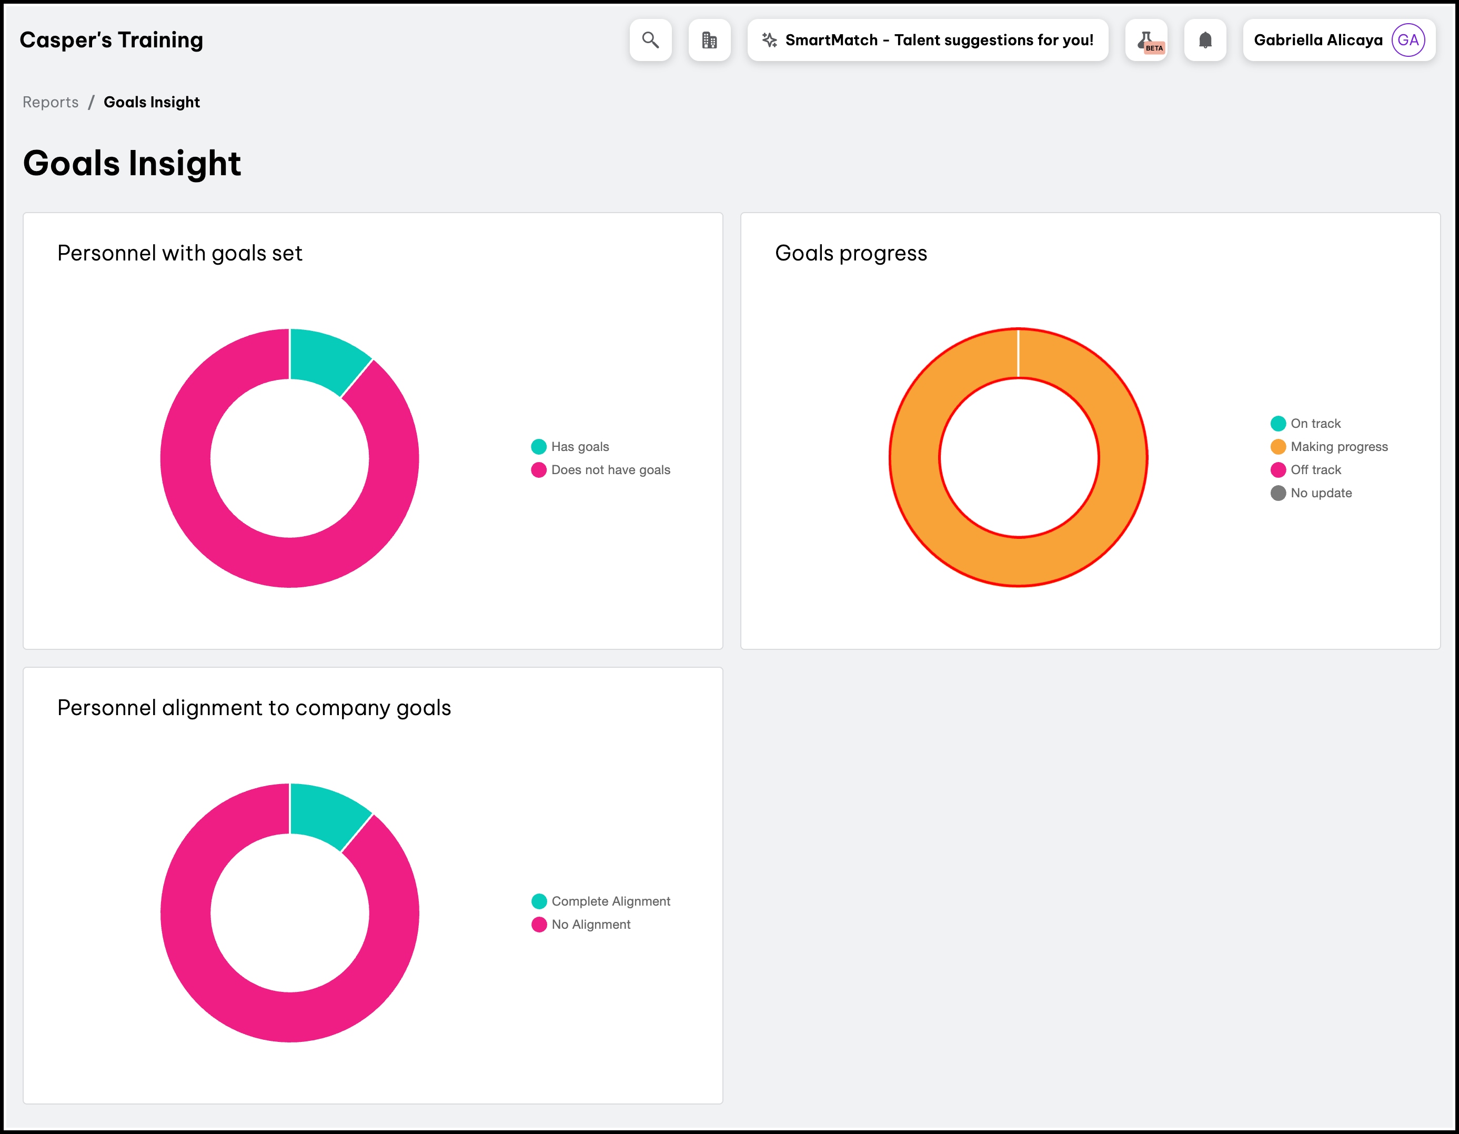This screenshot has width=1459, height=1134.
Task: Click Casper's Training title
Action: click(x=112, y=40)
